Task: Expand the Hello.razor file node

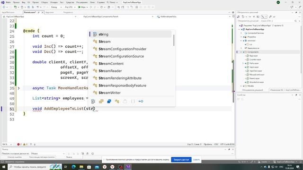Action: pos(243,63)
